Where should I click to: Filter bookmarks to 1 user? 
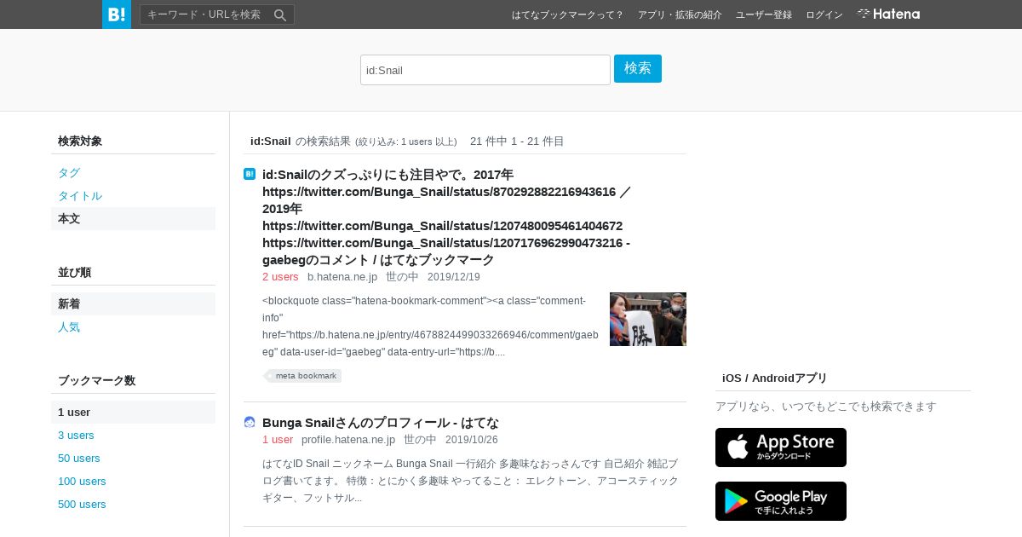(133, 413)
